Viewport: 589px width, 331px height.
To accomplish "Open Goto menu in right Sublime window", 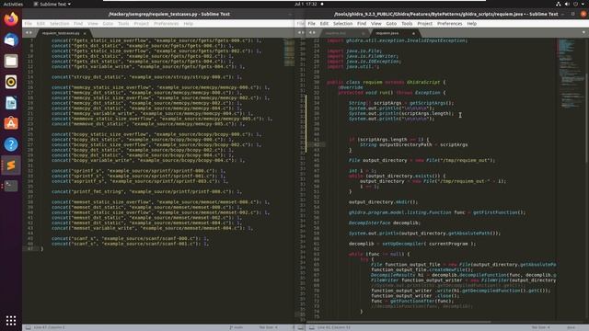I will [391, 23].
